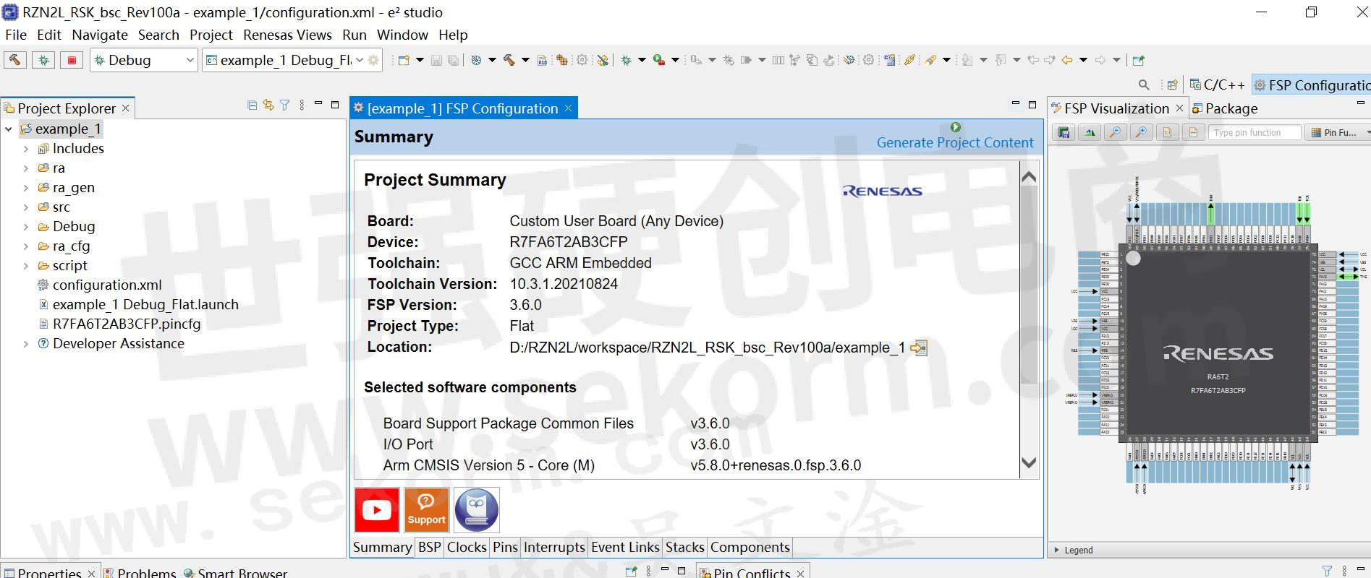Click the orange Support icon
1371x578 pixels.
point(426,510)
